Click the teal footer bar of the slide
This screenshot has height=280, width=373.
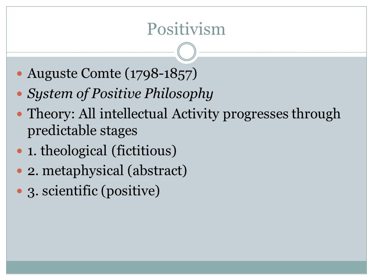(x=186, y=267)
